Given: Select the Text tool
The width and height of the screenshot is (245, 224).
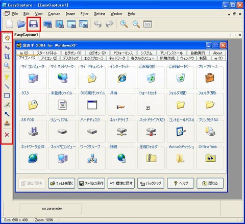Looking at the screenshot, I should point(7,78).
